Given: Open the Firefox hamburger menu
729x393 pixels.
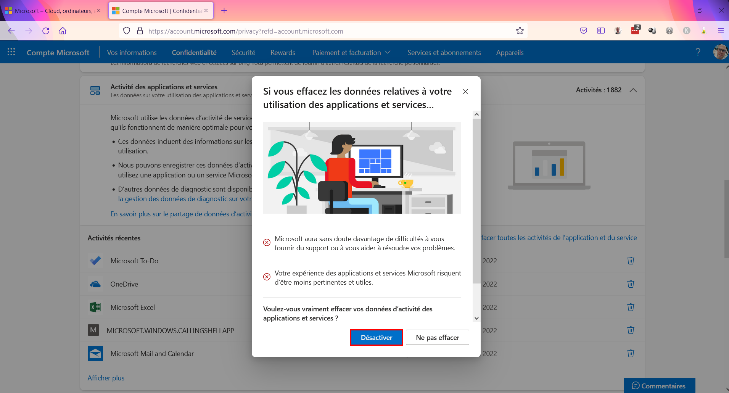Looking at the screenshot, I should click(721, 31).
